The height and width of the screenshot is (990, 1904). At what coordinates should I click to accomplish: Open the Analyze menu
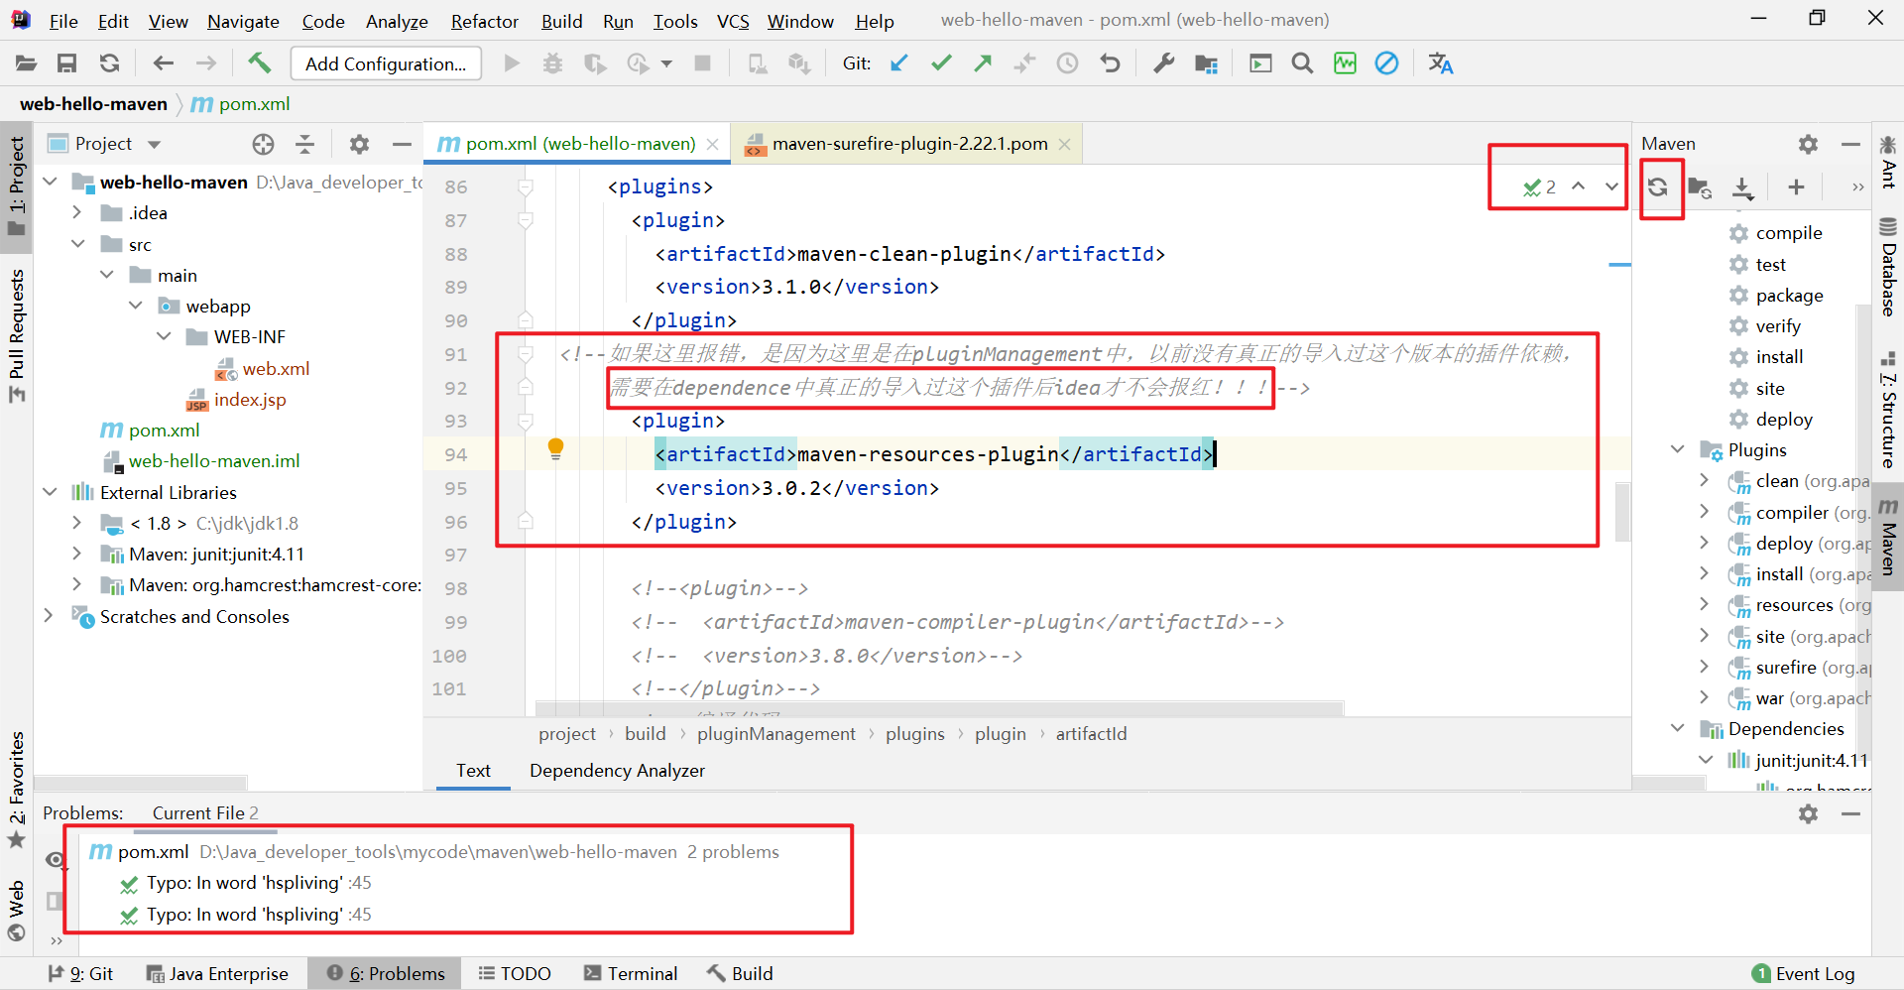[x=397, y=21]
